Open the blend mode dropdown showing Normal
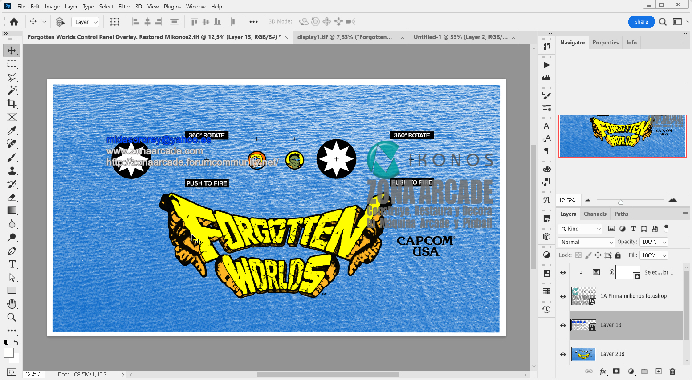This screenshot has height=380, width=692. pyautogui.click(x=586, y=242)
